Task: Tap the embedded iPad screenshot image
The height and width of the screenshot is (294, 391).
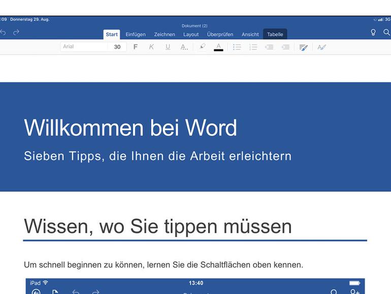Action: click(x=195, y=286)
